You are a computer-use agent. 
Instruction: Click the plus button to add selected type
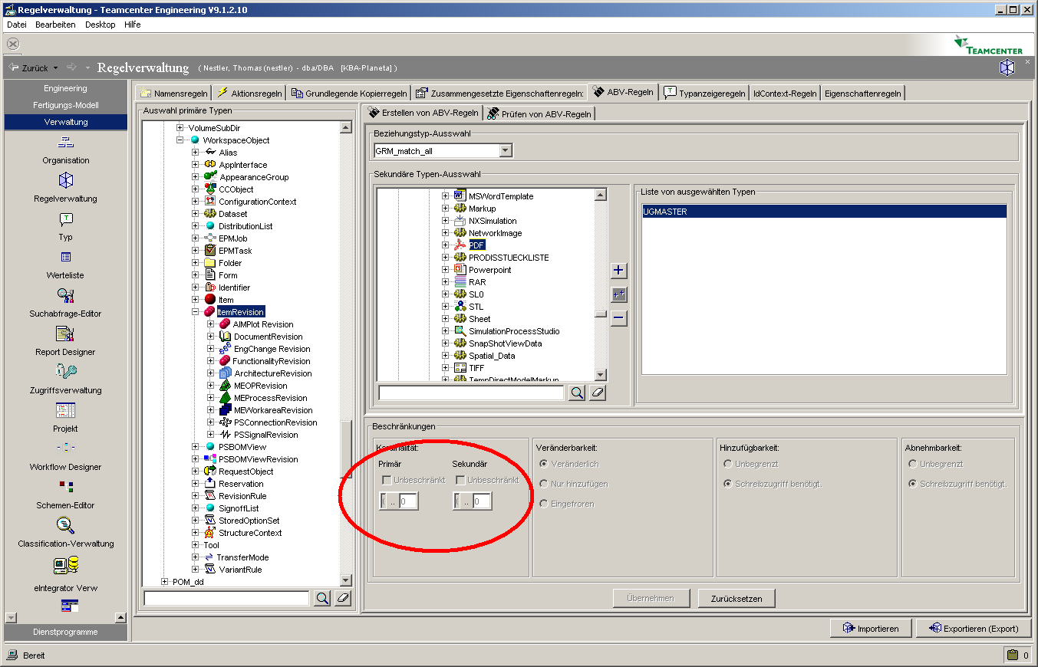(619, 271)
